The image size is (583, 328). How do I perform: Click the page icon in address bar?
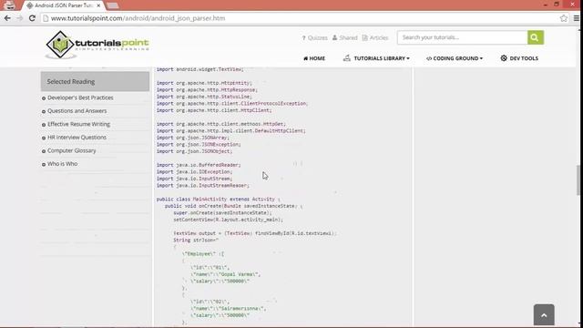click(x=46, y=18)
